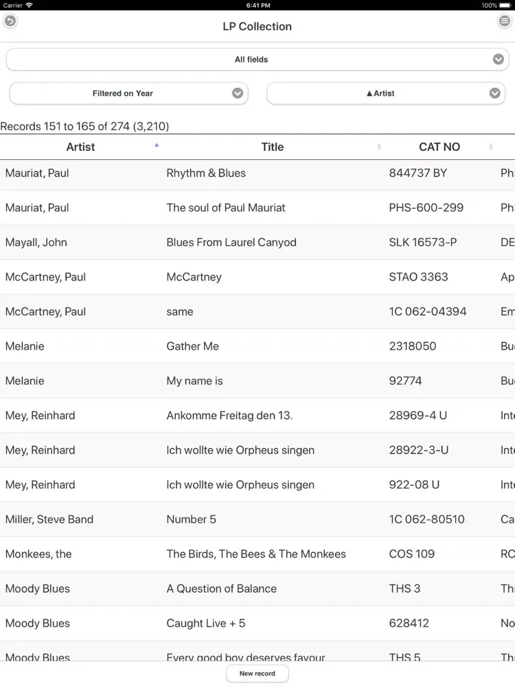Tap the chevron icon on the All fields bar
The image size is (515, 686).
click(499, 59)
